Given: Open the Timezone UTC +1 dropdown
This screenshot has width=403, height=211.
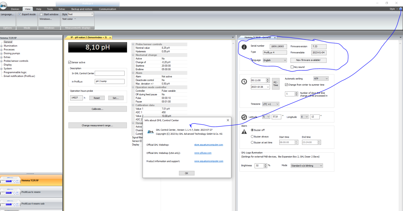Looking at the screenshot, I should click(x=270, y=104).
